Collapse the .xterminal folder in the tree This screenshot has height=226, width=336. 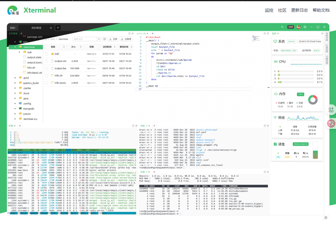click(x=15, y=47)
